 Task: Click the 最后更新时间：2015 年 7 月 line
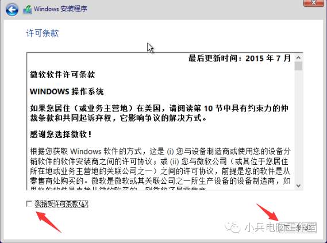click(x=240, y=58)
